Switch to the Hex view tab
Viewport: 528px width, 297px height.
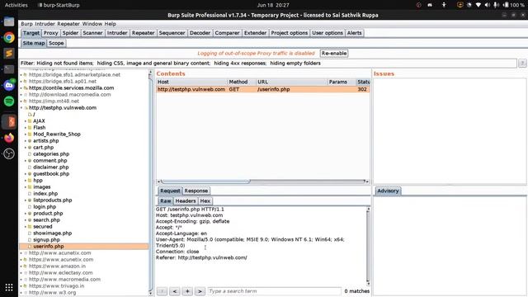click(x=205, y=201)
